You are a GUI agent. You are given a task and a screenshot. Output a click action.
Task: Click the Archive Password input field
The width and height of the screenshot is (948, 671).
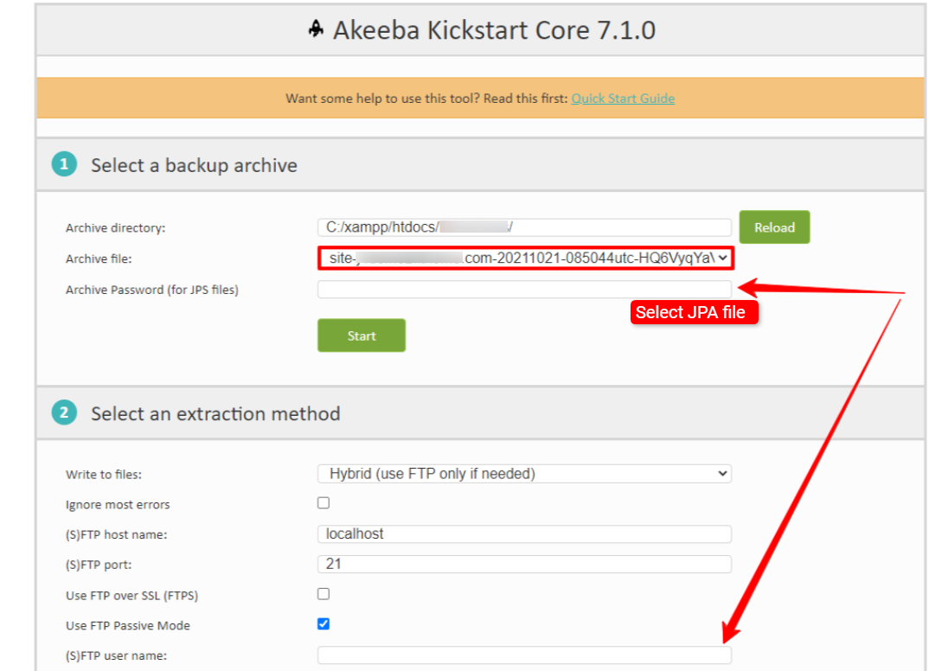point(524,290)
